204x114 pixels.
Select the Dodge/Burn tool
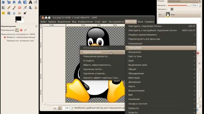(25, 13)
